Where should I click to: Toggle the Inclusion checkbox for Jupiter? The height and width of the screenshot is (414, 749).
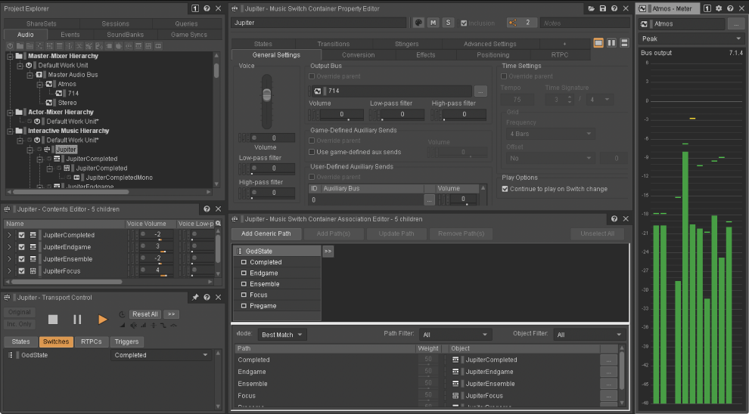[463, 23]
